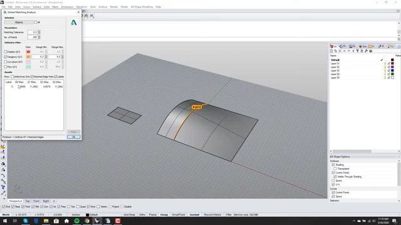Enable the Curvature (G2) filter checkbox
Image resolution: width=401 pixels, height=225 pixels.
(6, 62)
